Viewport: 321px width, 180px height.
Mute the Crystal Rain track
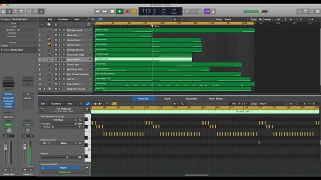pyautogui.click(x=56, y=64)
